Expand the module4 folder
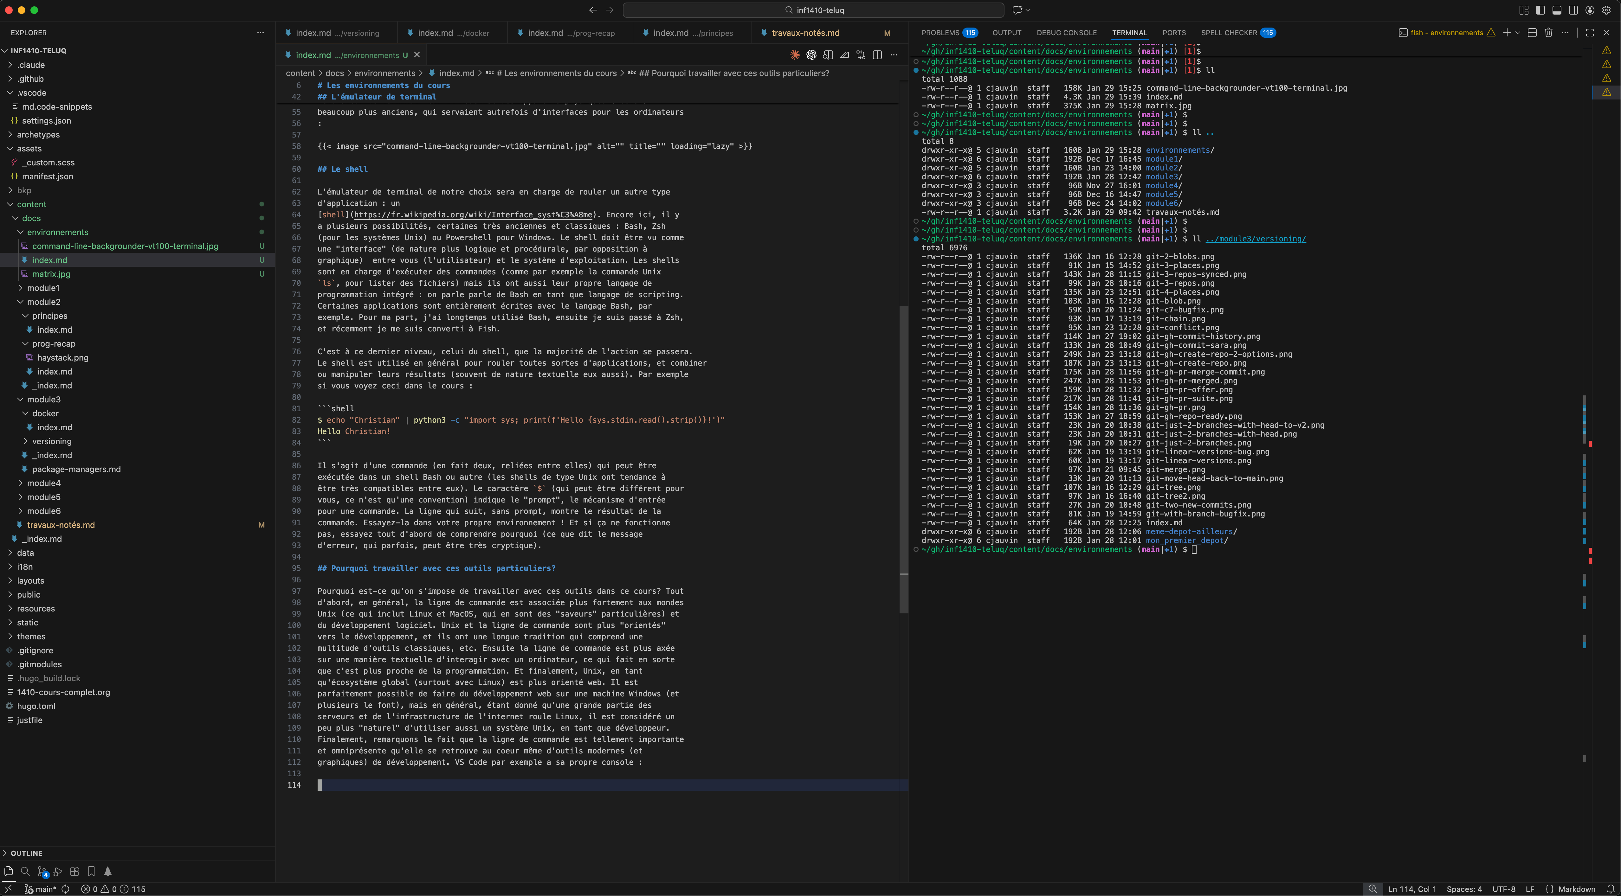 pyautogui.click(x=43, y=483)
